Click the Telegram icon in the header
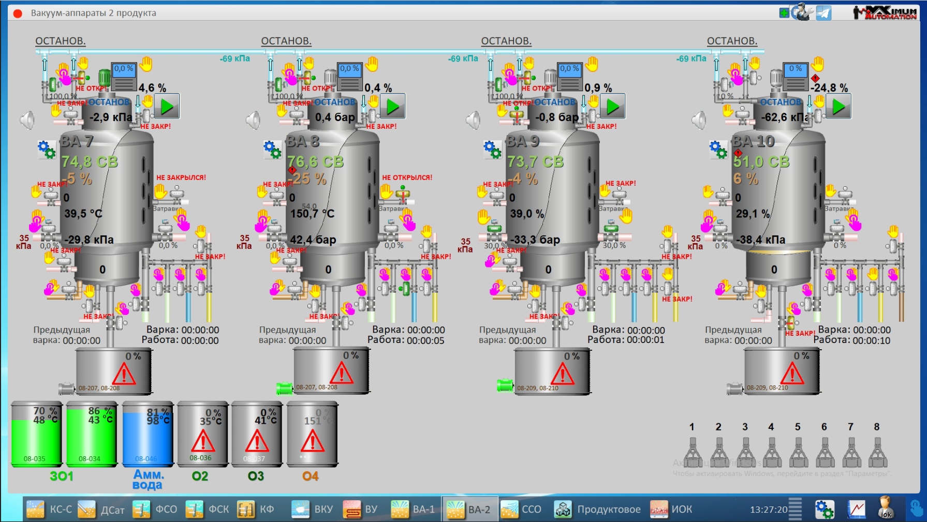 coord(823,13)
